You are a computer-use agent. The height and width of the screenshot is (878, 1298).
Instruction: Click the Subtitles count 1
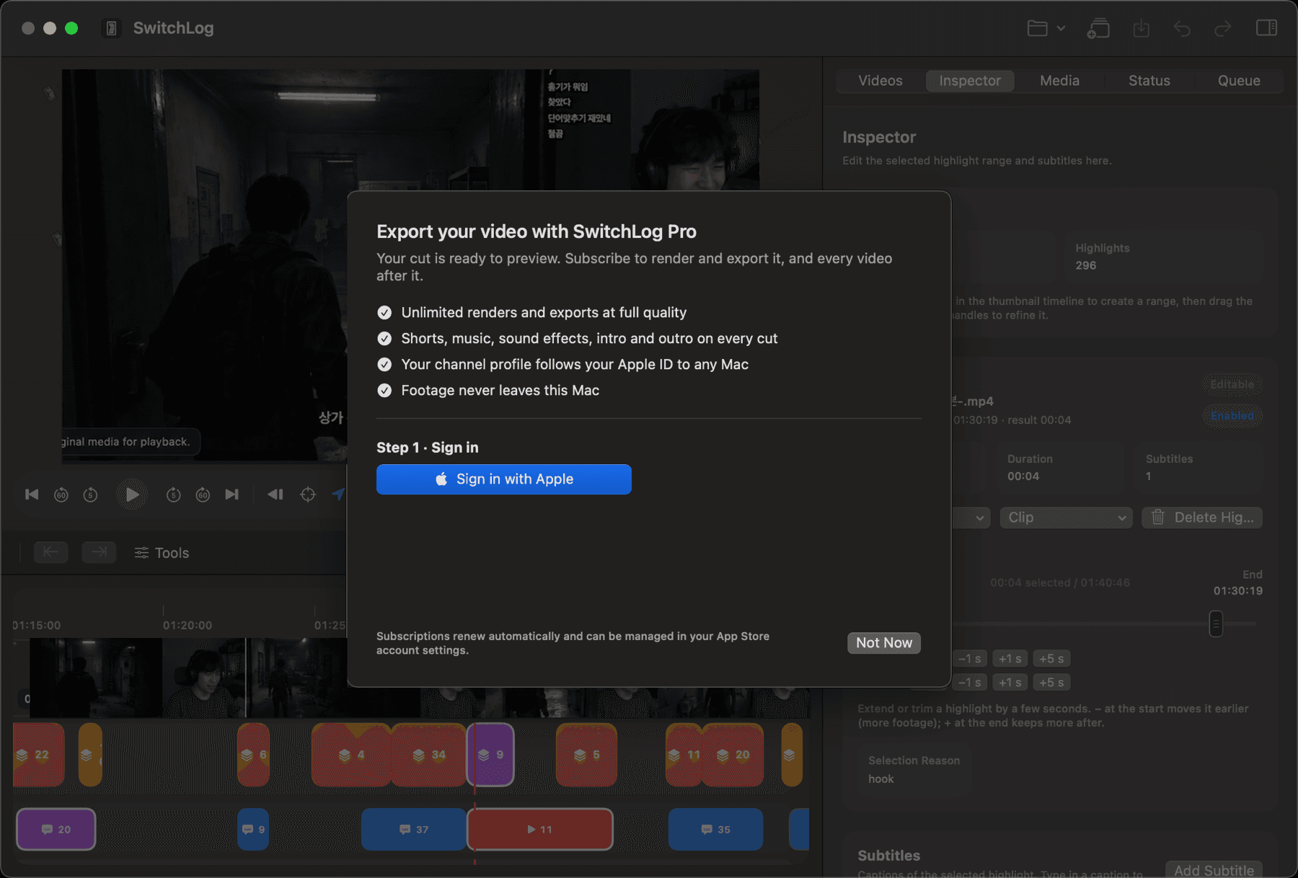click(x=1149, y=476)
